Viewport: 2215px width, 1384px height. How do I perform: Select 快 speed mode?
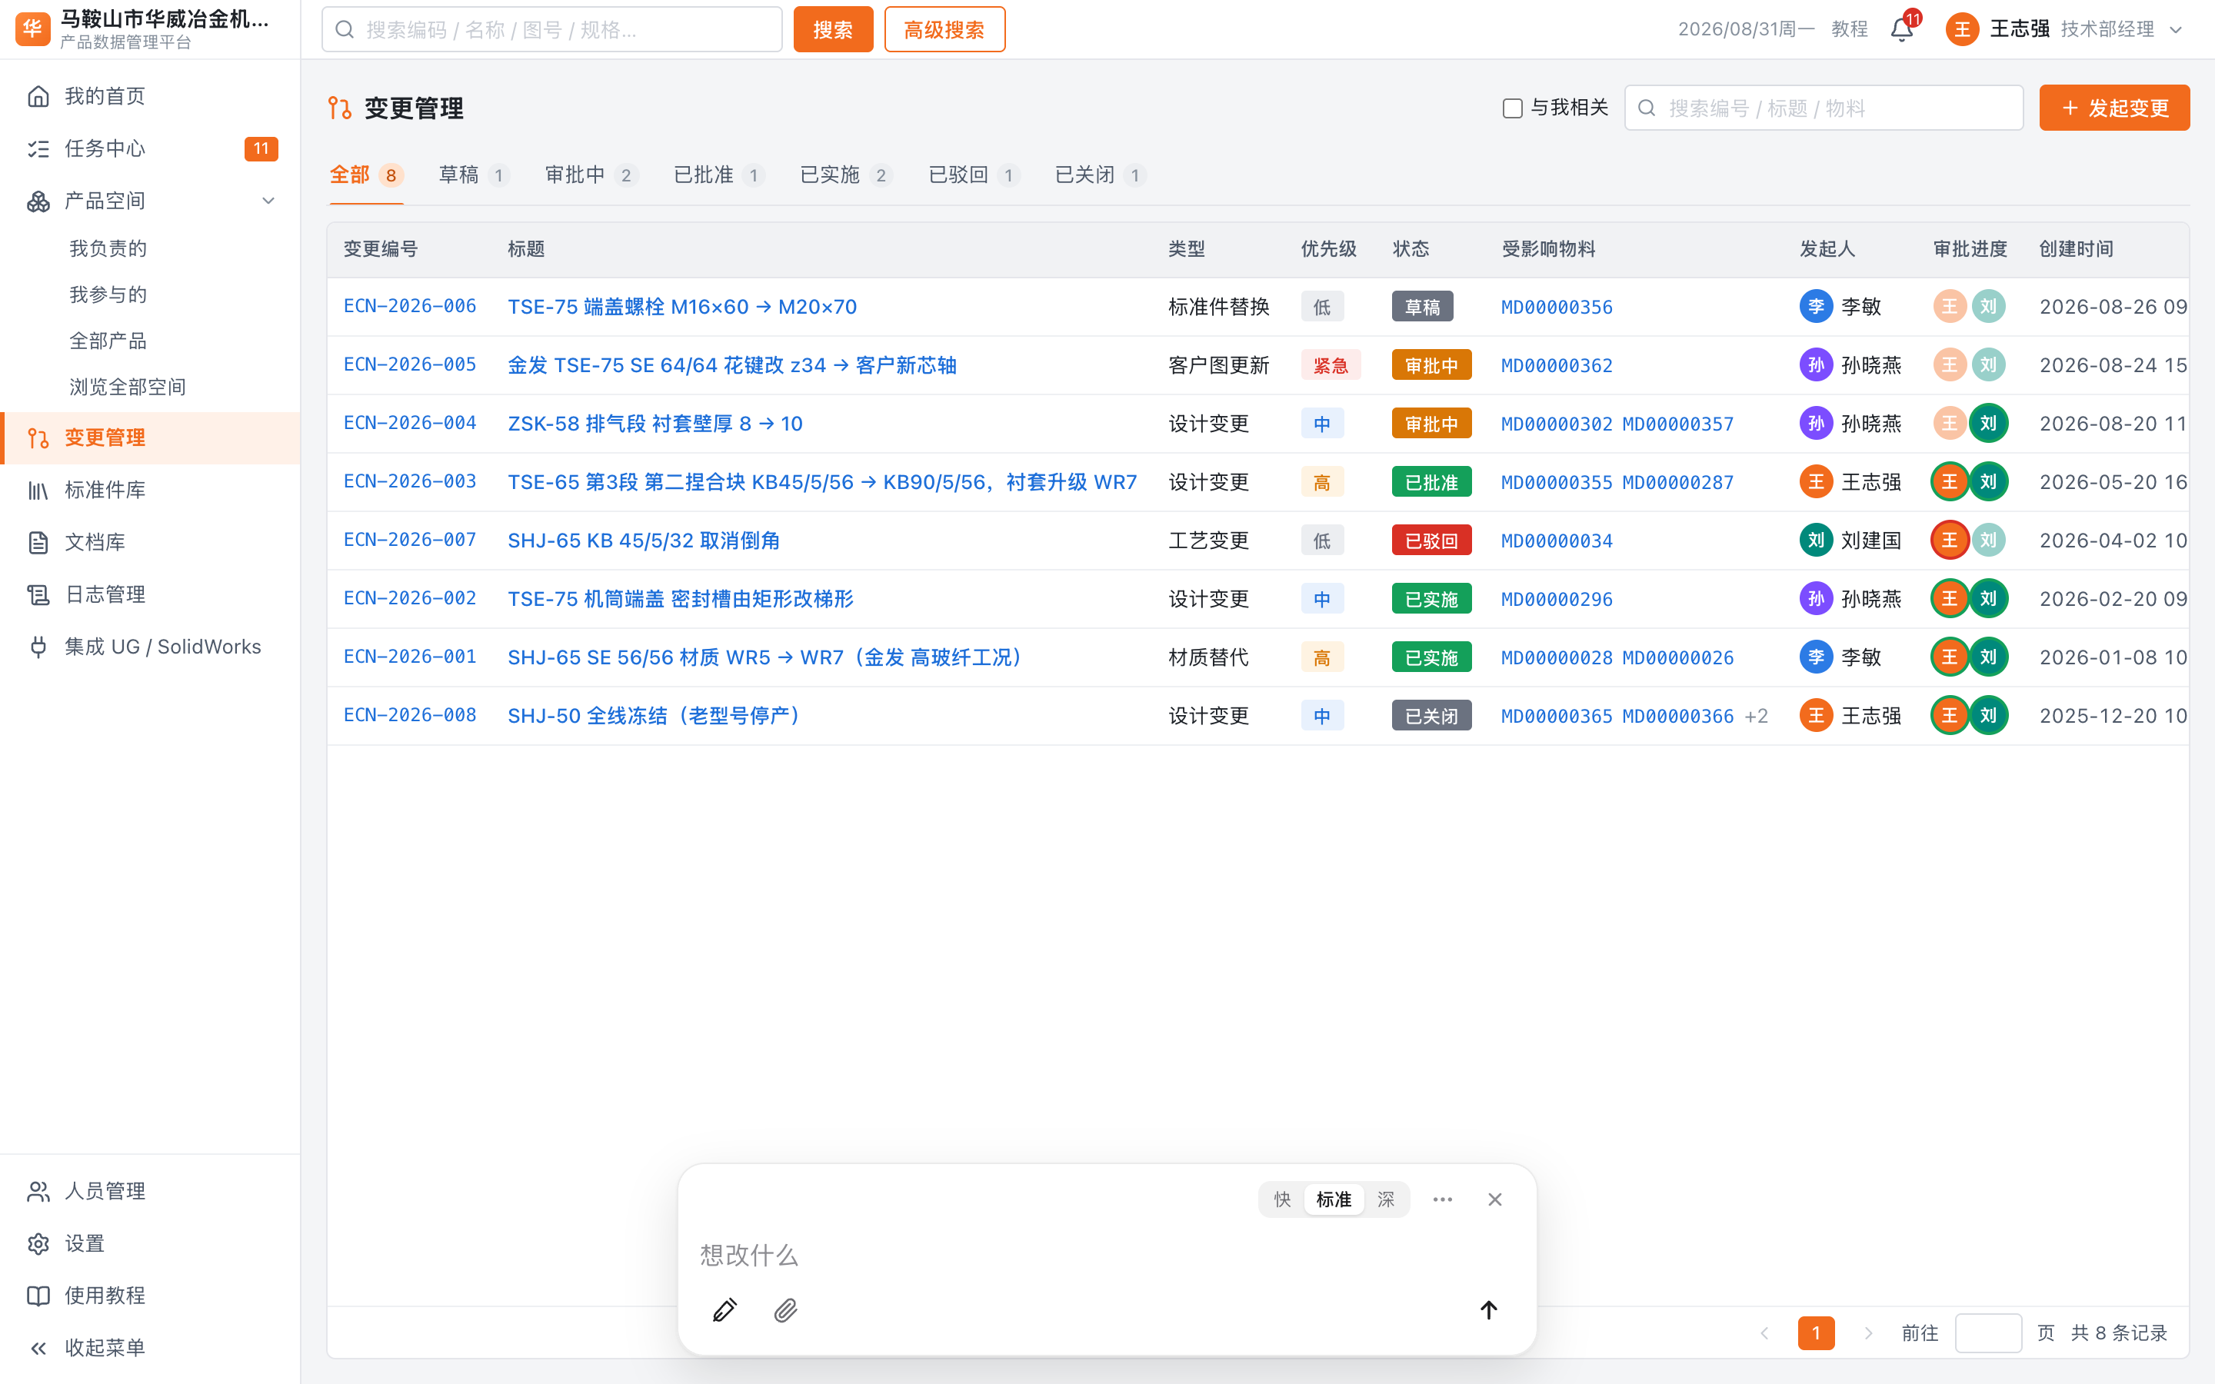coord(1282,1199)
